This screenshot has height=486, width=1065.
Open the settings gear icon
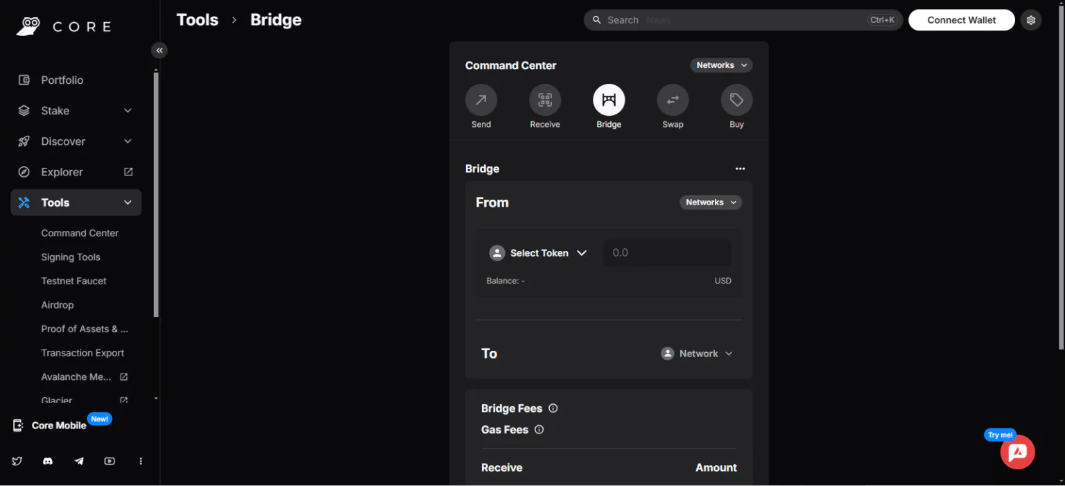coord(1030,20)
